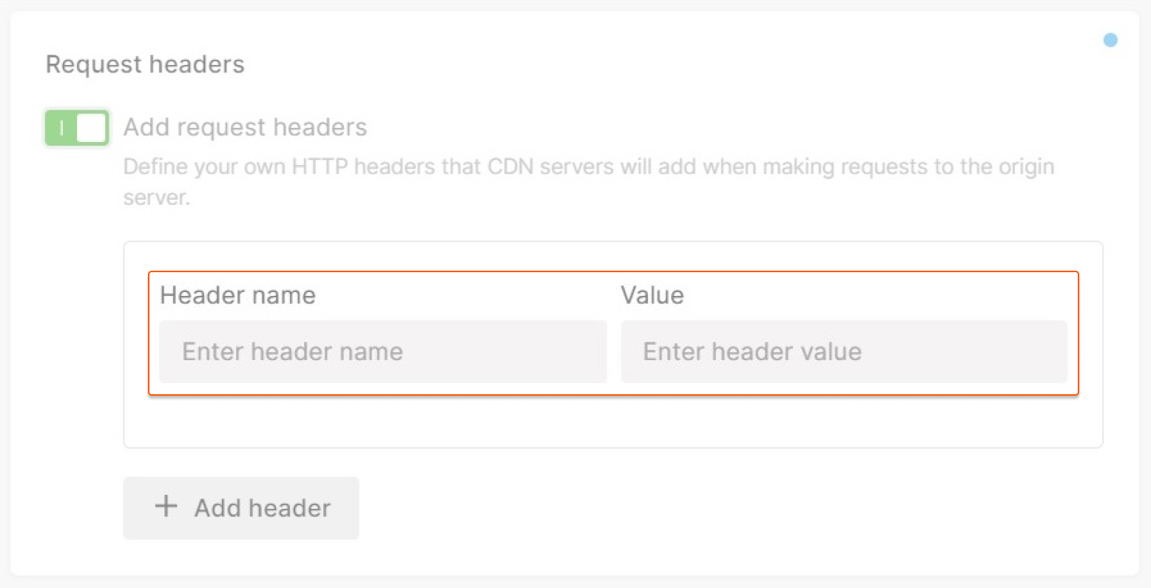Click the Header name column label
The width and height of the screenshot is (1151, 588).
click(x=237, y=296)
